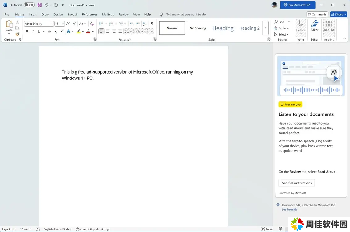Viewport: 350px width, 232px height.
Task: Open the font size dropdown
Action: pyautogui.click(x=63, y=24)
